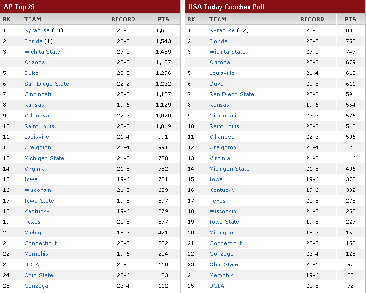Open Connecticut link in AP Top 25
This screenshot has height=293, width=366.
pyautogui.click(x=41, y=243)
